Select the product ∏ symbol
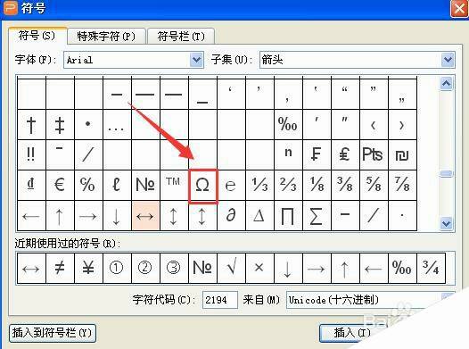The image size is (469, 349). click(x=288, y=216)
